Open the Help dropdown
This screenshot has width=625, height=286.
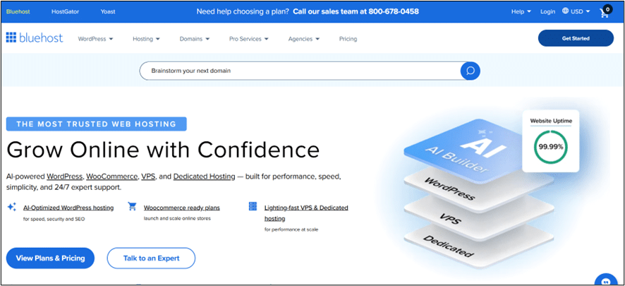click(521, 11)
